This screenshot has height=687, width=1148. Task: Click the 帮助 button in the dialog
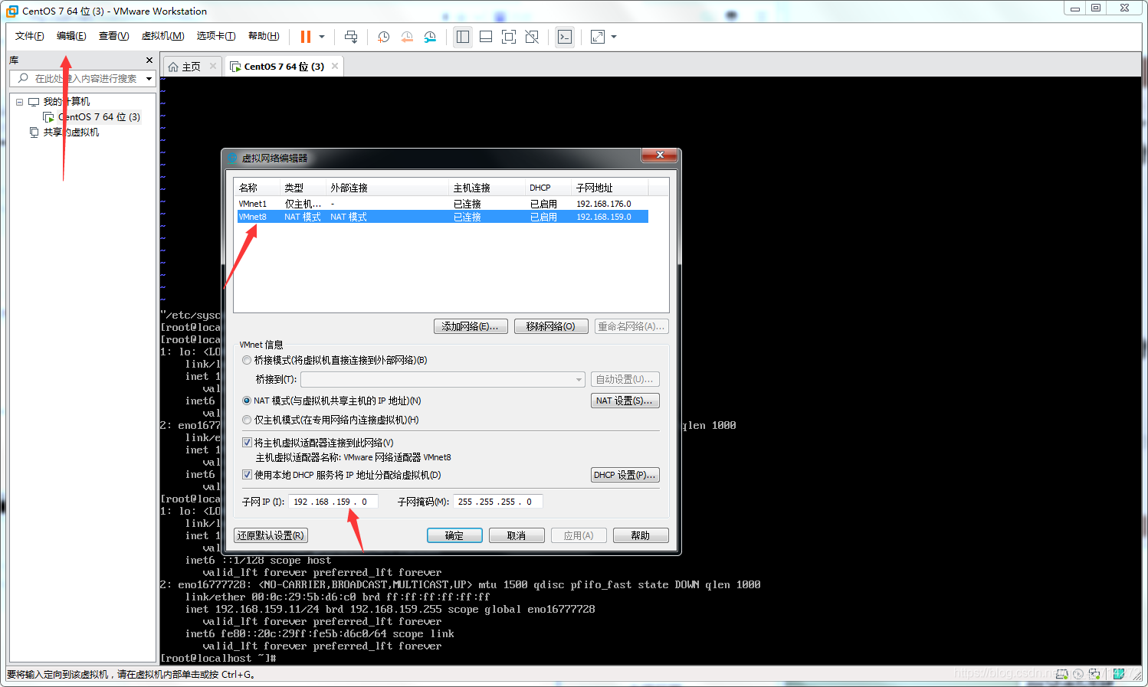click(641, 535)
